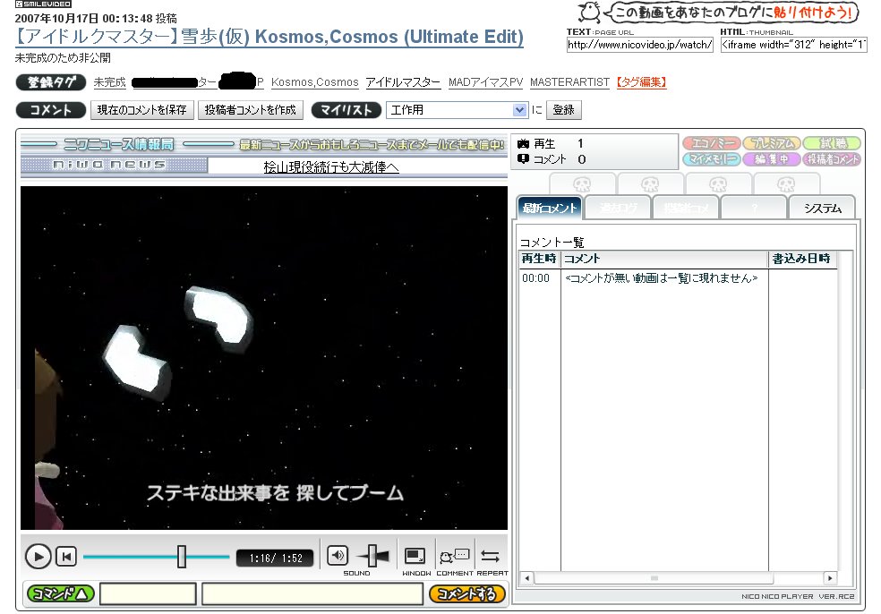The image size is (881, 614).
Task: Toggle the WINDOW fullscreen icon
Action: point(415,556)
